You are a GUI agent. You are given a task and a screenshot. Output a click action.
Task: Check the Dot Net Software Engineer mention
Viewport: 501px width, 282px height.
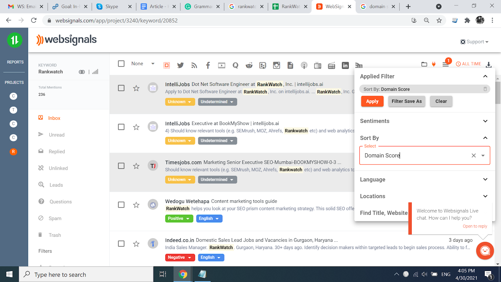click(x=121, y=88)
